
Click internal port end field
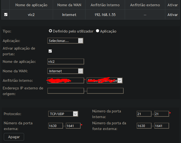(x=162, y=114)
